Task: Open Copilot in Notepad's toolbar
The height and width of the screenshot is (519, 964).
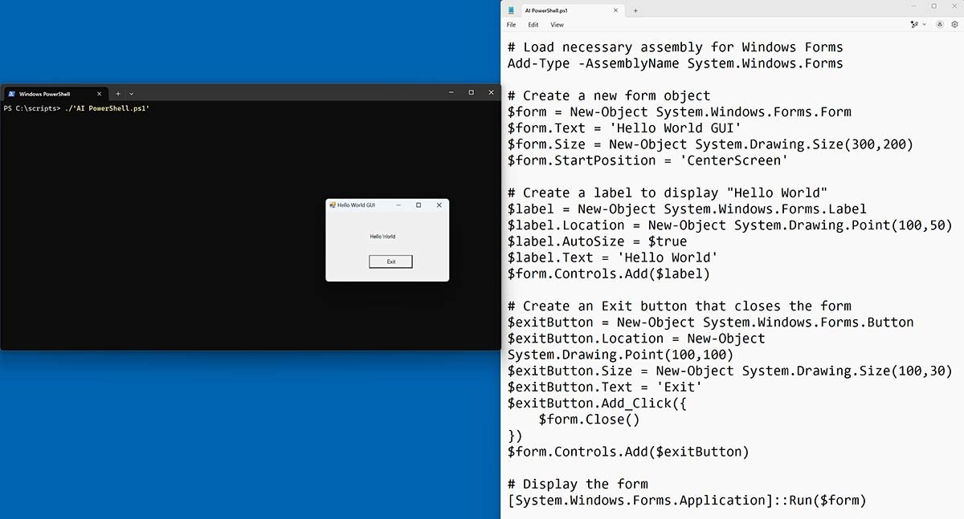Action: [x=914, y=24]
